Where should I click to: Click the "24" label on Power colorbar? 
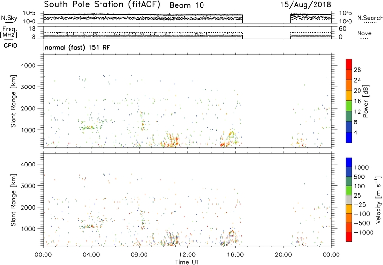coord(357,80)
